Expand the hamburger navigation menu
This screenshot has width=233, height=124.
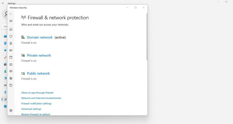click(x=11, y=21)
